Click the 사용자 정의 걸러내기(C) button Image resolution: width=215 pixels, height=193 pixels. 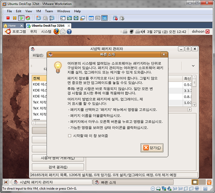click(x=58, y=158)
